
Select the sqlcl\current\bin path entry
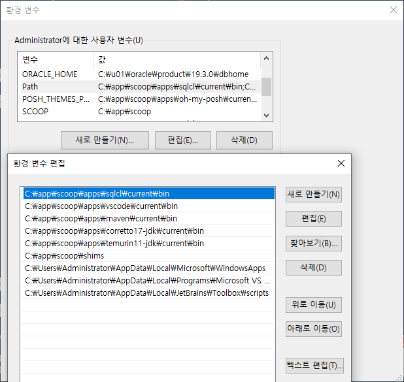tap(148, 193)
